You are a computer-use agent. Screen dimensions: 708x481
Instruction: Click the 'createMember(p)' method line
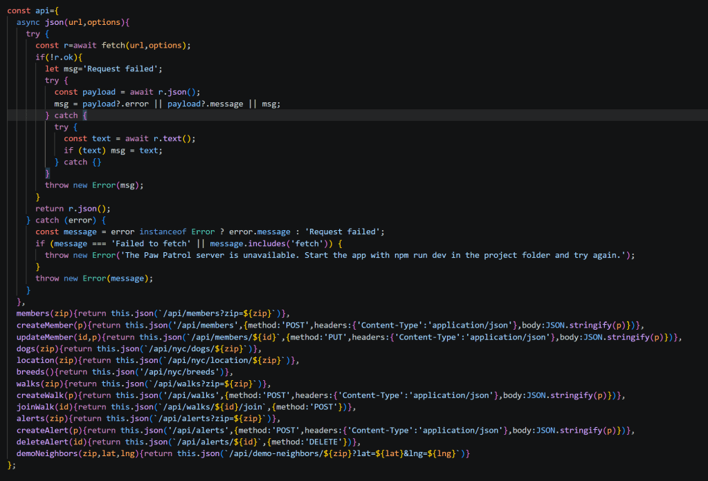(x=330, y=325)
